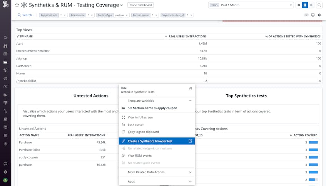326x186 pixels.
Task: Sort Top Views by View Name column
Action: pyautogui.click(x=25, y=37)
